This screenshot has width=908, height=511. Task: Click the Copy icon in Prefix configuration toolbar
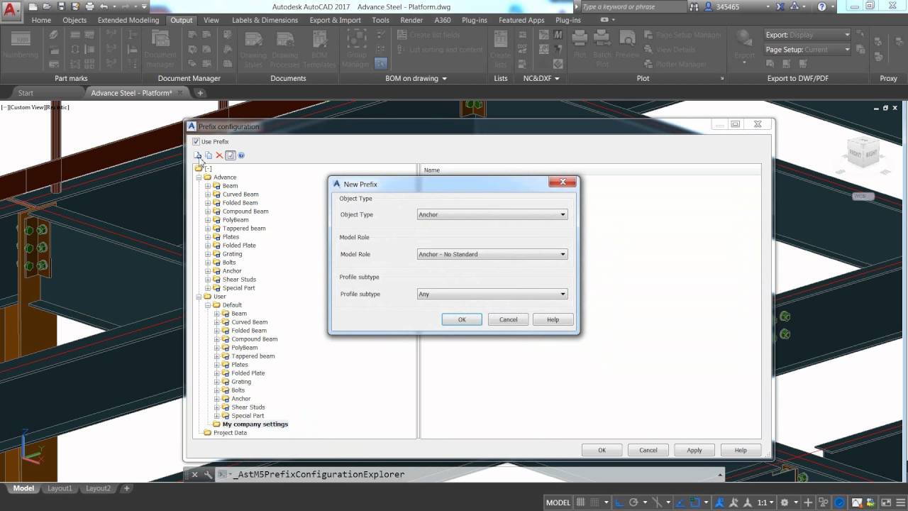pos(209,155)
